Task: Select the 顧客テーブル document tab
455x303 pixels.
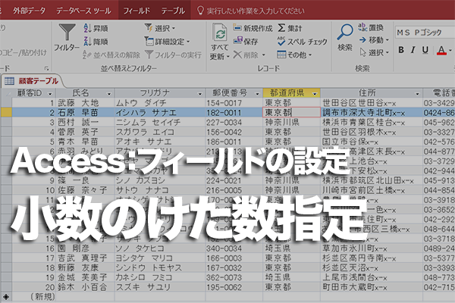Action: (32, 81)
